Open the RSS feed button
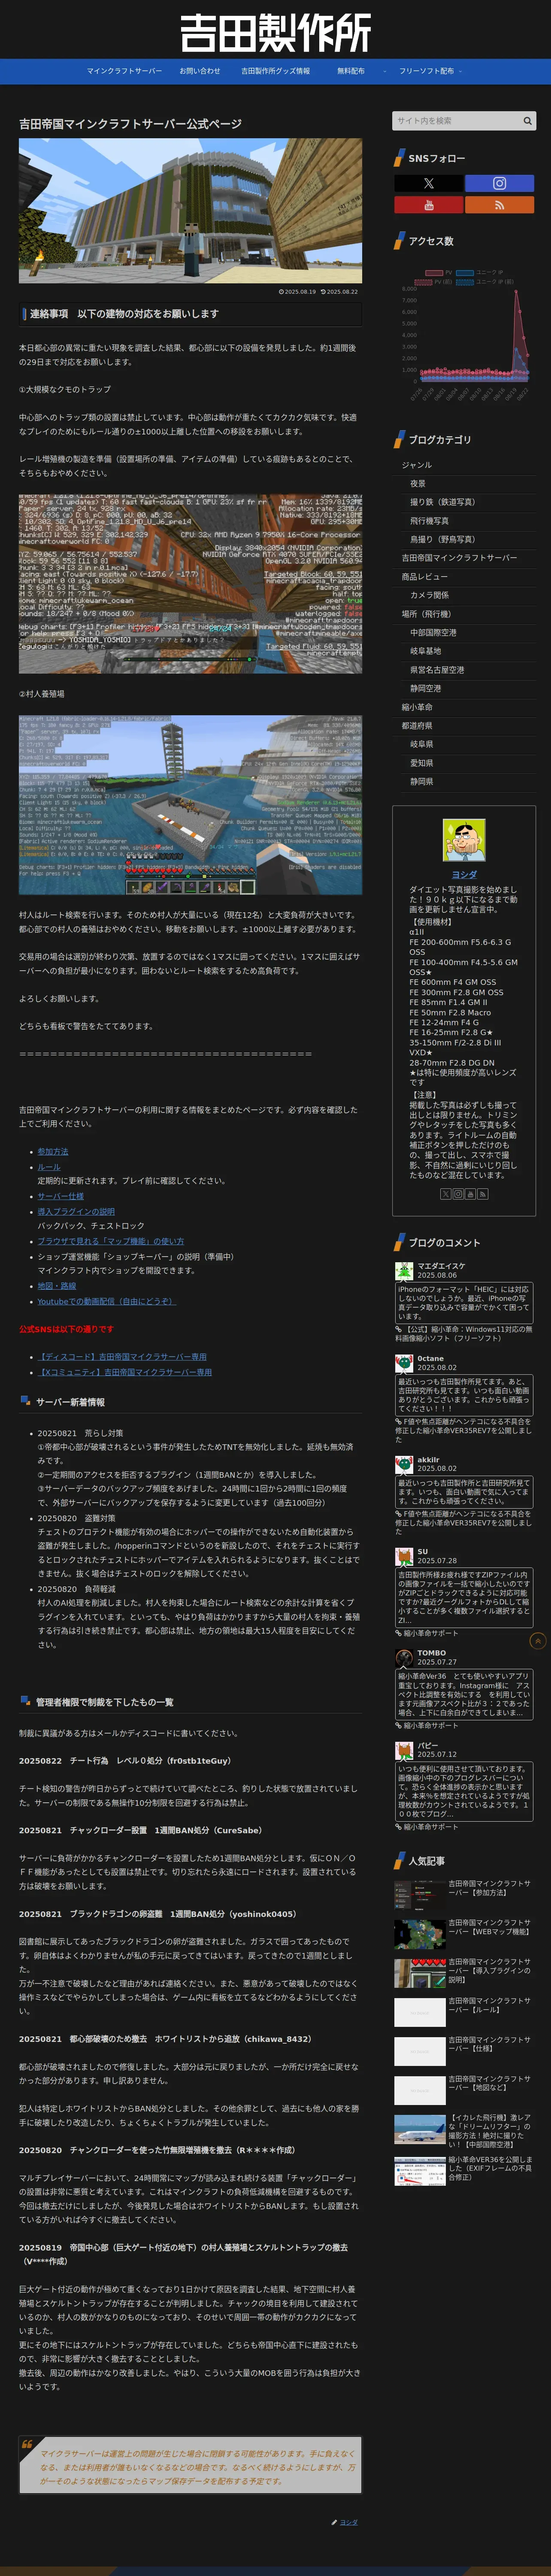The width and height of the screenshot is (551, 2576). click(x=499, y=205)
